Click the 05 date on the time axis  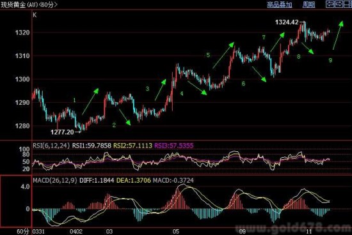176,231
